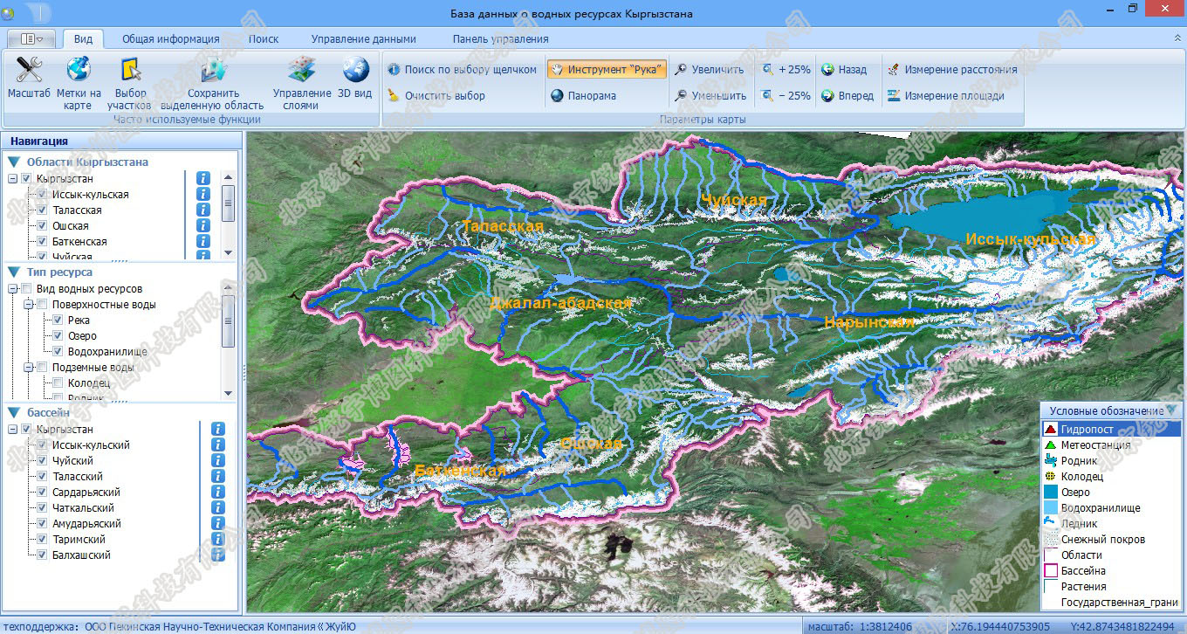Collapse the Тип ресурса panel
The width and height of the screenshot is (1187, 634).
(x=13, y=272)
